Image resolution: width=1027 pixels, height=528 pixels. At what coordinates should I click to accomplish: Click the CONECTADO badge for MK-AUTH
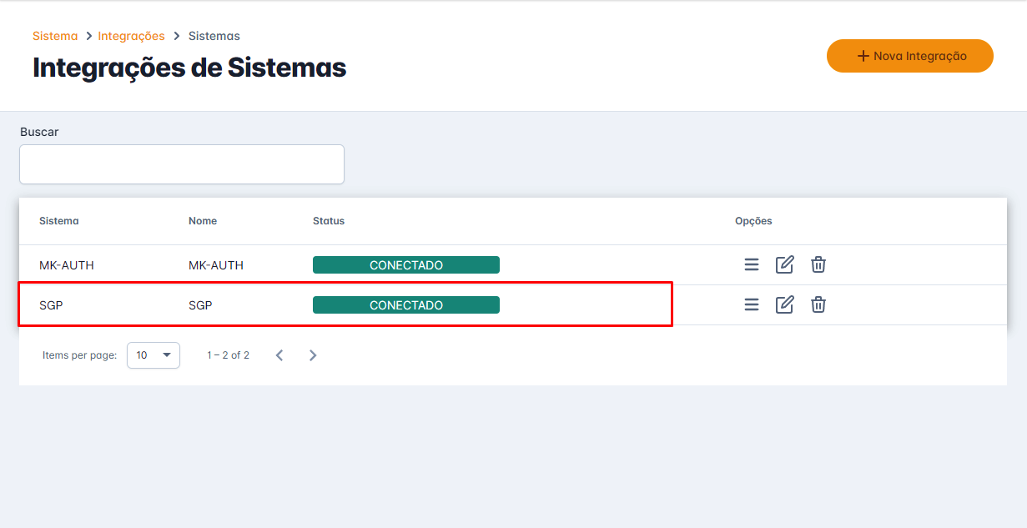406,265
